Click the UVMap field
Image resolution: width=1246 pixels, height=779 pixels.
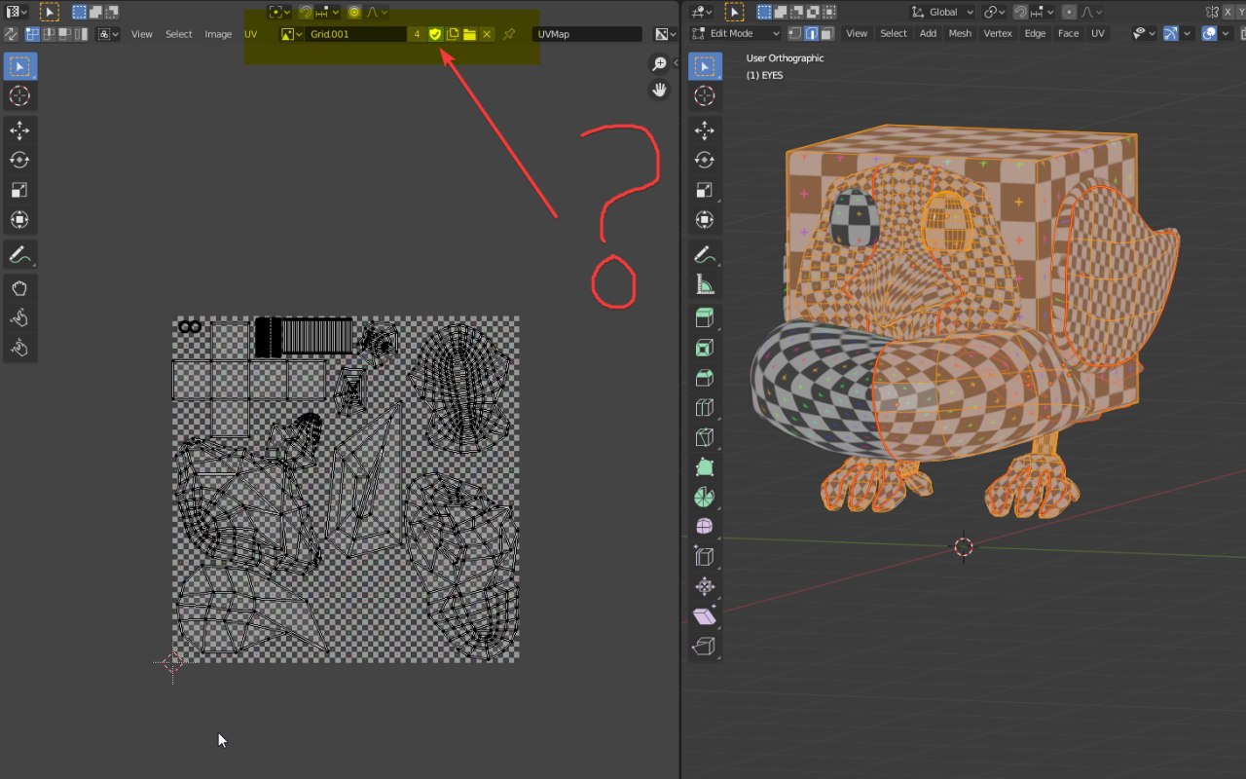point(588,34)
